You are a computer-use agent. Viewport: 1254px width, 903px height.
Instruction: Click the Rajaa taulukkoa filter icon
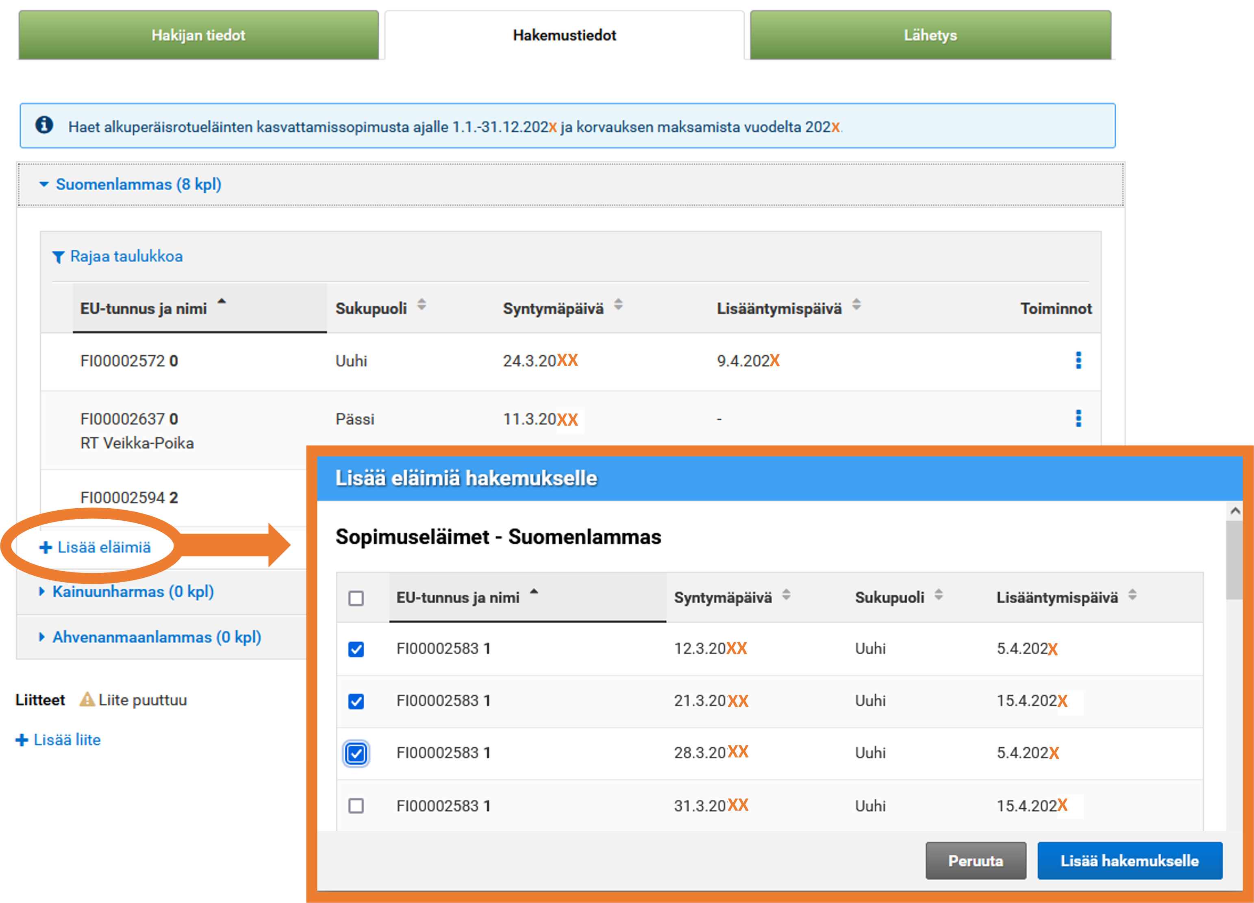[58, 257]
